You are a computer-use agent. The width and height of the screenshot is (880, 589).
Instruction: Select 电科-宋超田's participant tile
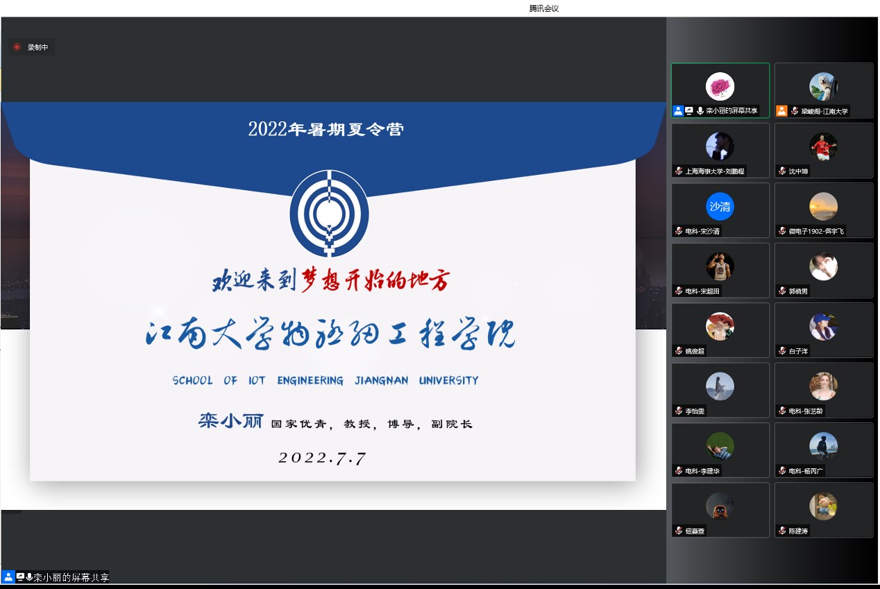click(720, 269)
